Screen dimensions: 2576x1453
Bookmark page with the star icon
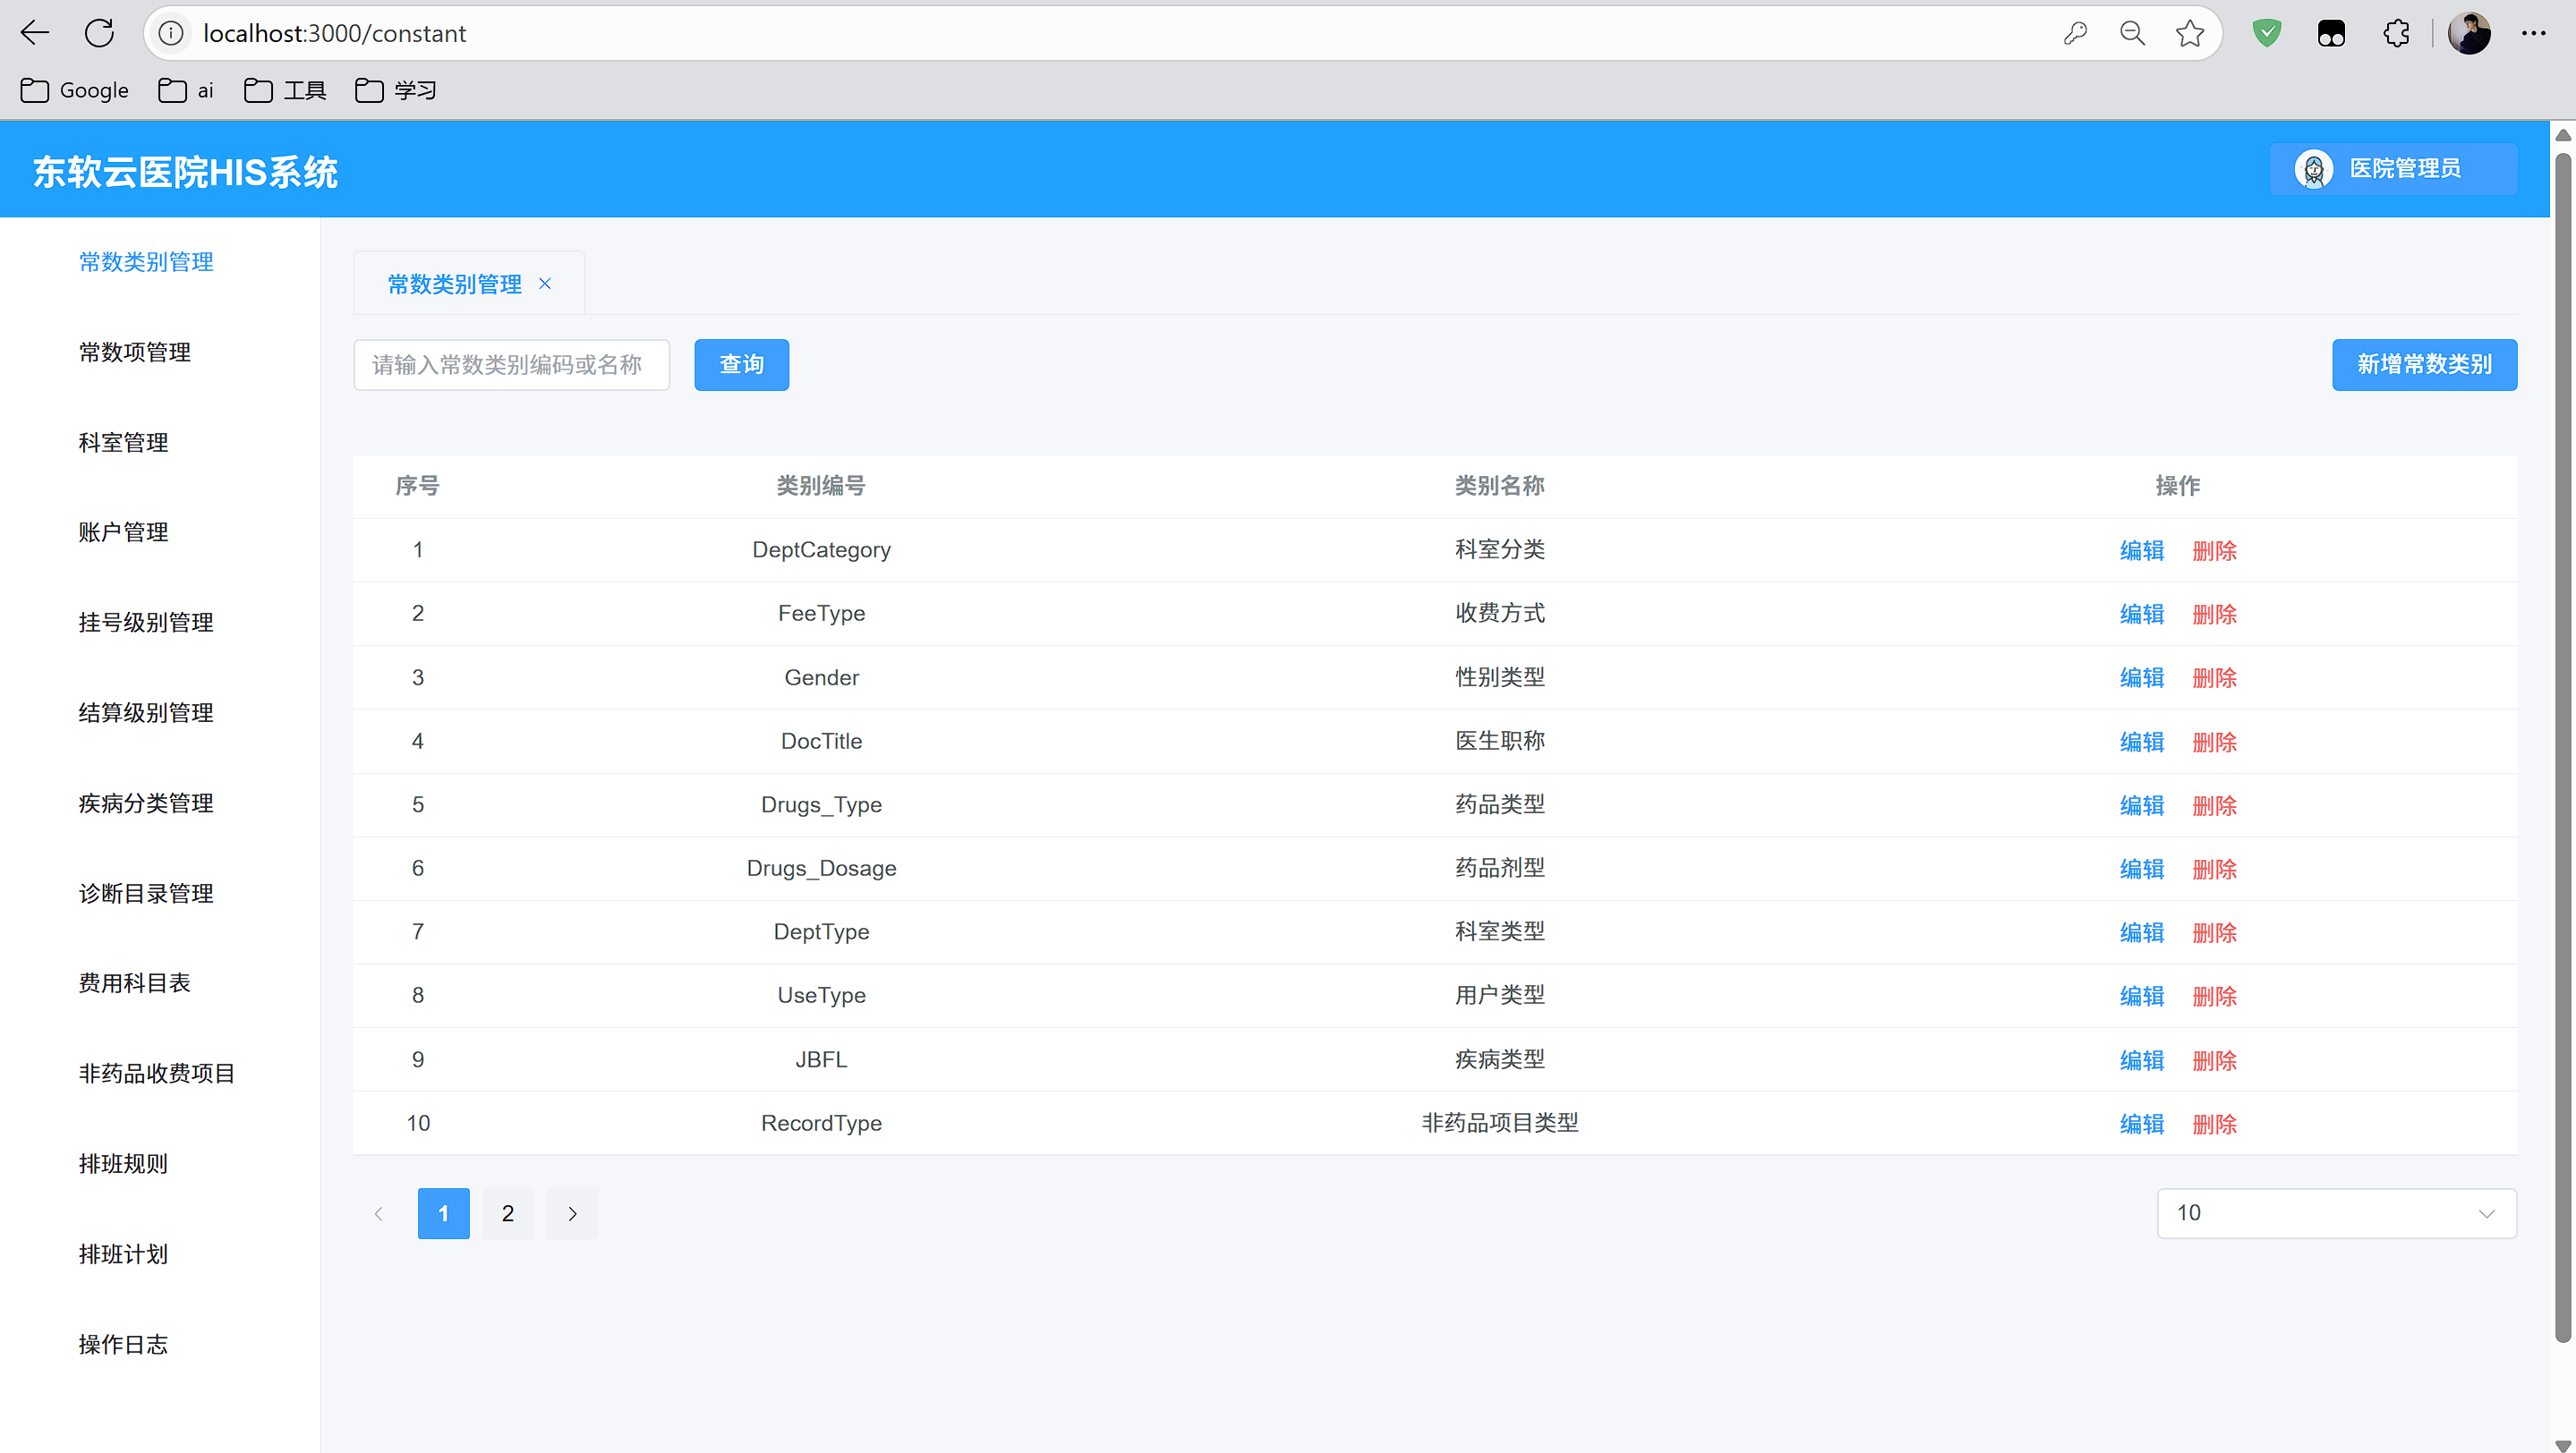2190,33
